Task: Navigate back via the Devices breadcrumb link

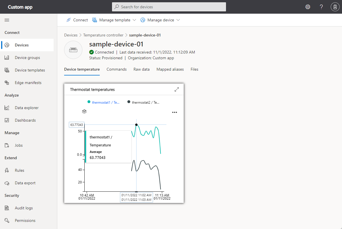Action: [x=71, y=35]
